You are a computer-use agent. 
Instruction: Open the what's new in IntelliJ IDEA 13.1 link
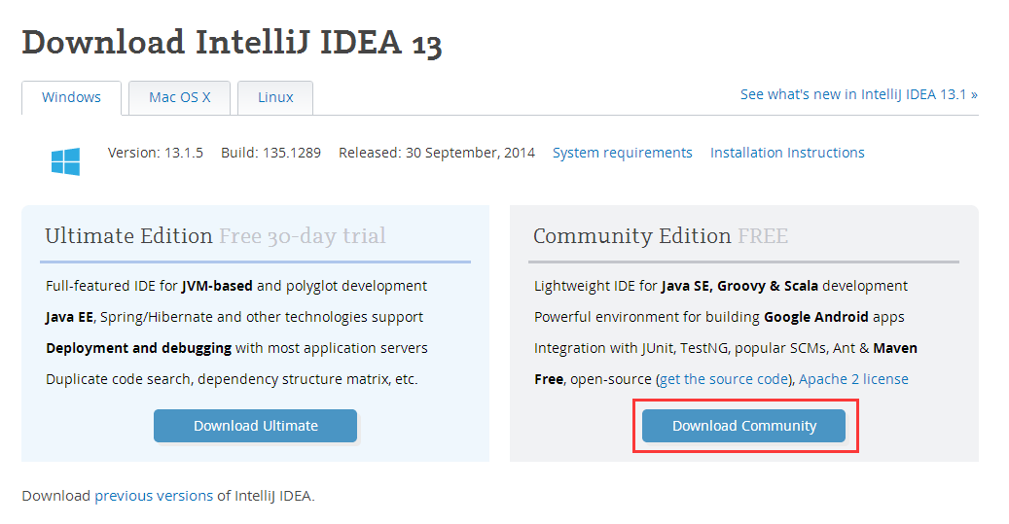click(858, 94)
